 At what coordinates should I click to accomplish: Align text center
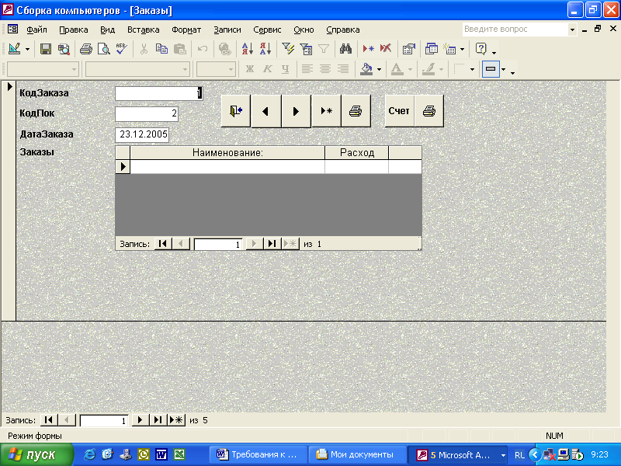tap(325, 69)
